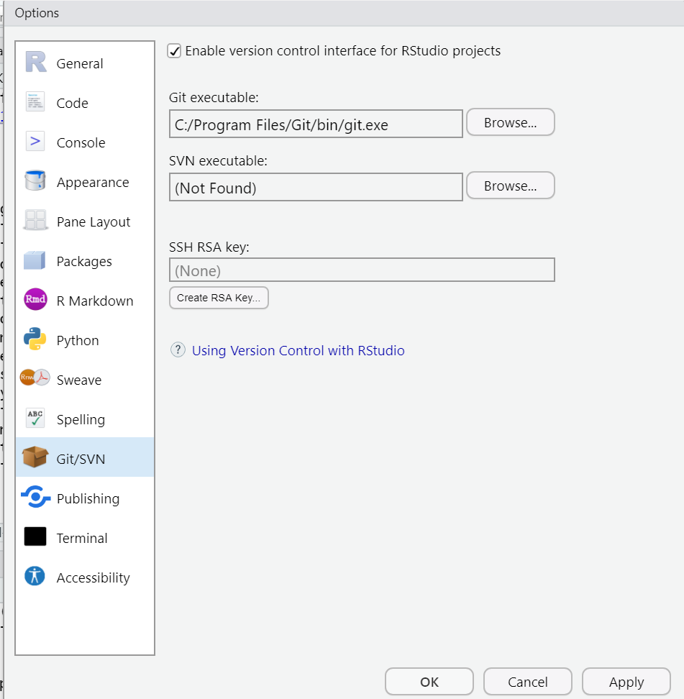
Task: Click the Publishing blue sync icon
Action: [35, 497]
